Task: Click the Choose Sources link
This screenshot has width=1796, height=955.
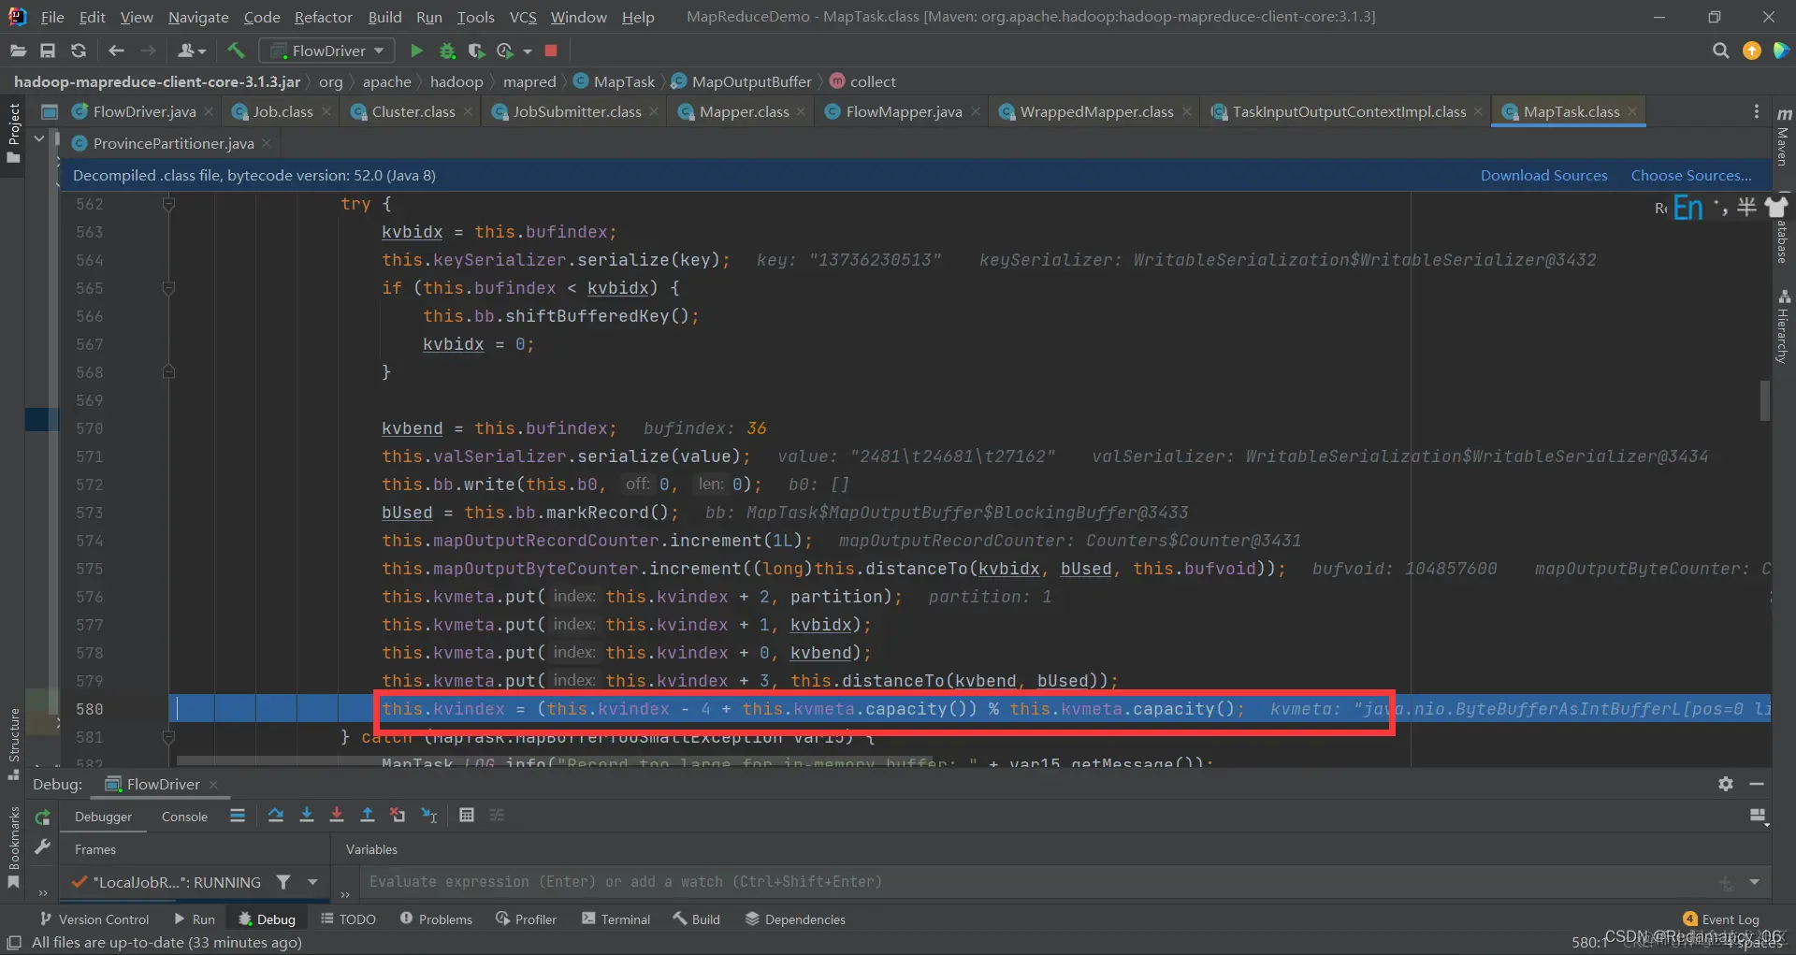Action: click(1691, 176)
